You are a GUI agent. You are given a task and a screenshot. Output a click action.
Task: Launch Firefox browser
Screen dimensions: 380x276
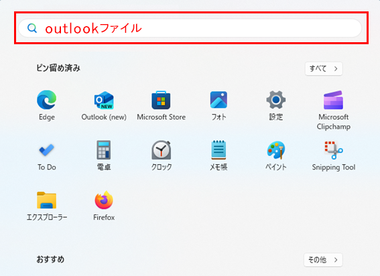(x=104, y=200)
